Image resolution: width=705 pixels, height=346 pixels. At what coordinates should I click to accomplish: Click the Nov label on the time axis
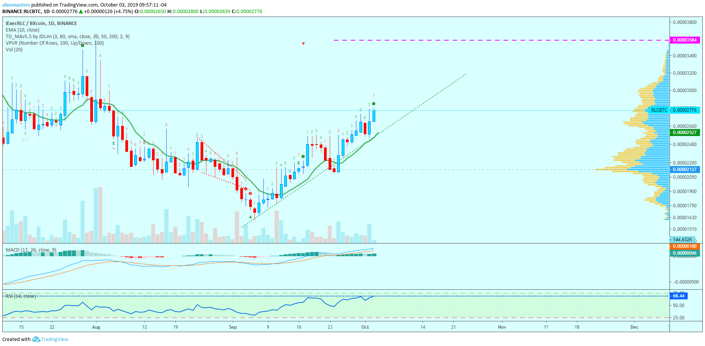(502, 327)
